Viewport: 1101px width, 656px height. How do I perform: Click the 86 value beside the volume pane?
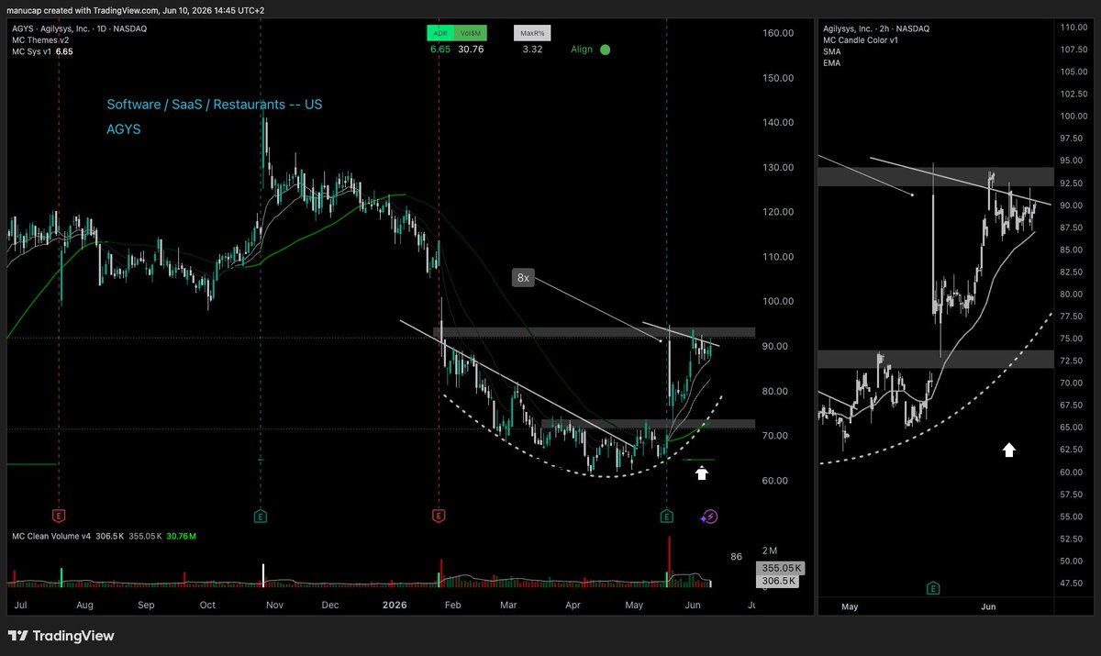(x=736, y=556)
